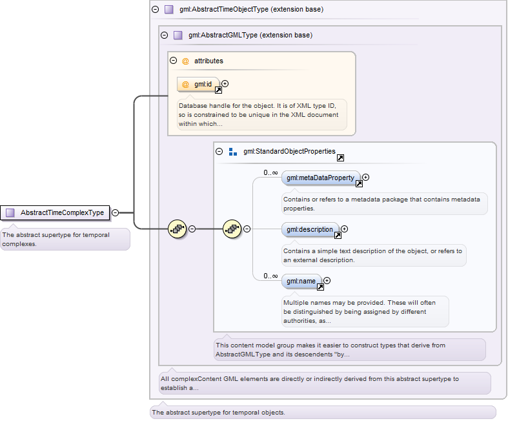Click the attributes @ icon
This screenshot has height=421, width=508.
coord(185,61)
